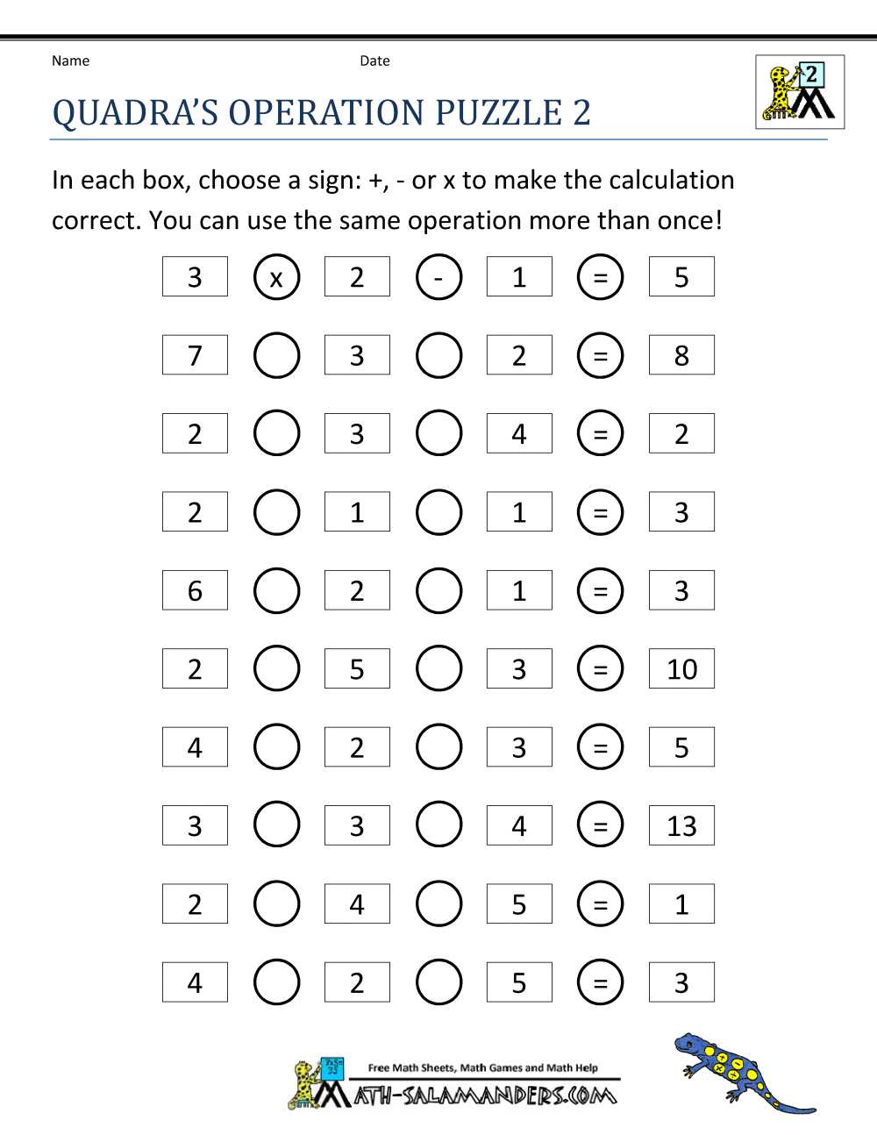Click the Name field label
This screenshot has width=877, height=1135.
click(70, 61)
